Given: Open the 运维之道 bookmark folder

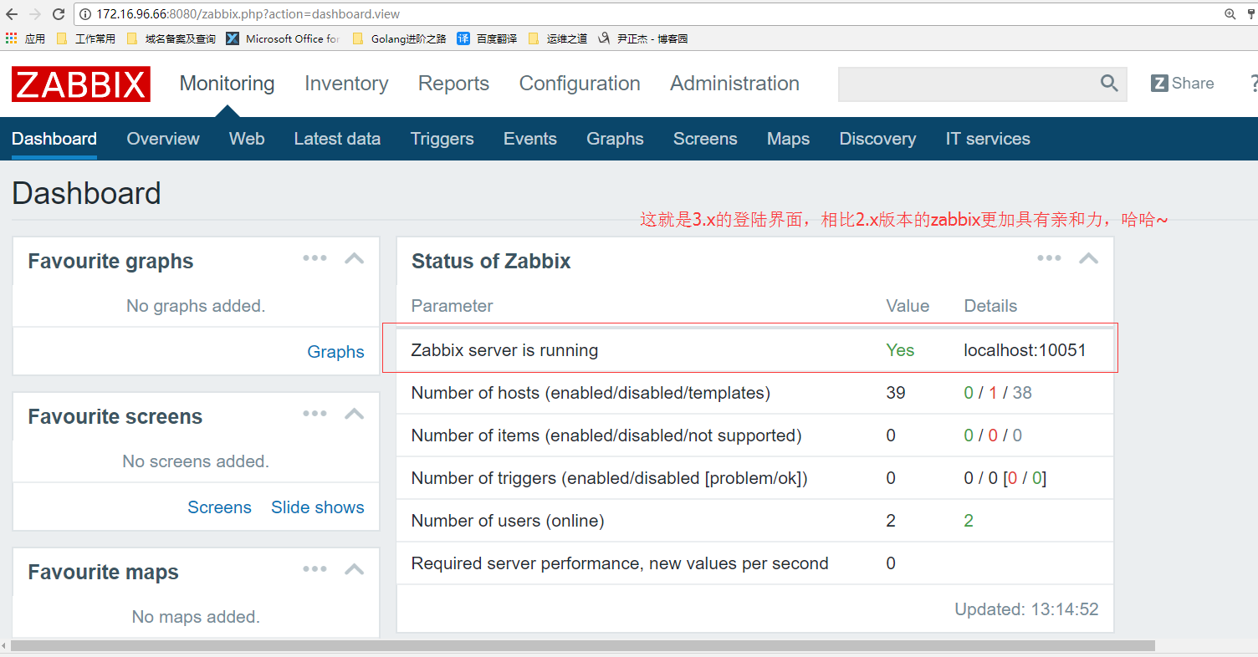Looking at the screenshot, I should (557, 38).
